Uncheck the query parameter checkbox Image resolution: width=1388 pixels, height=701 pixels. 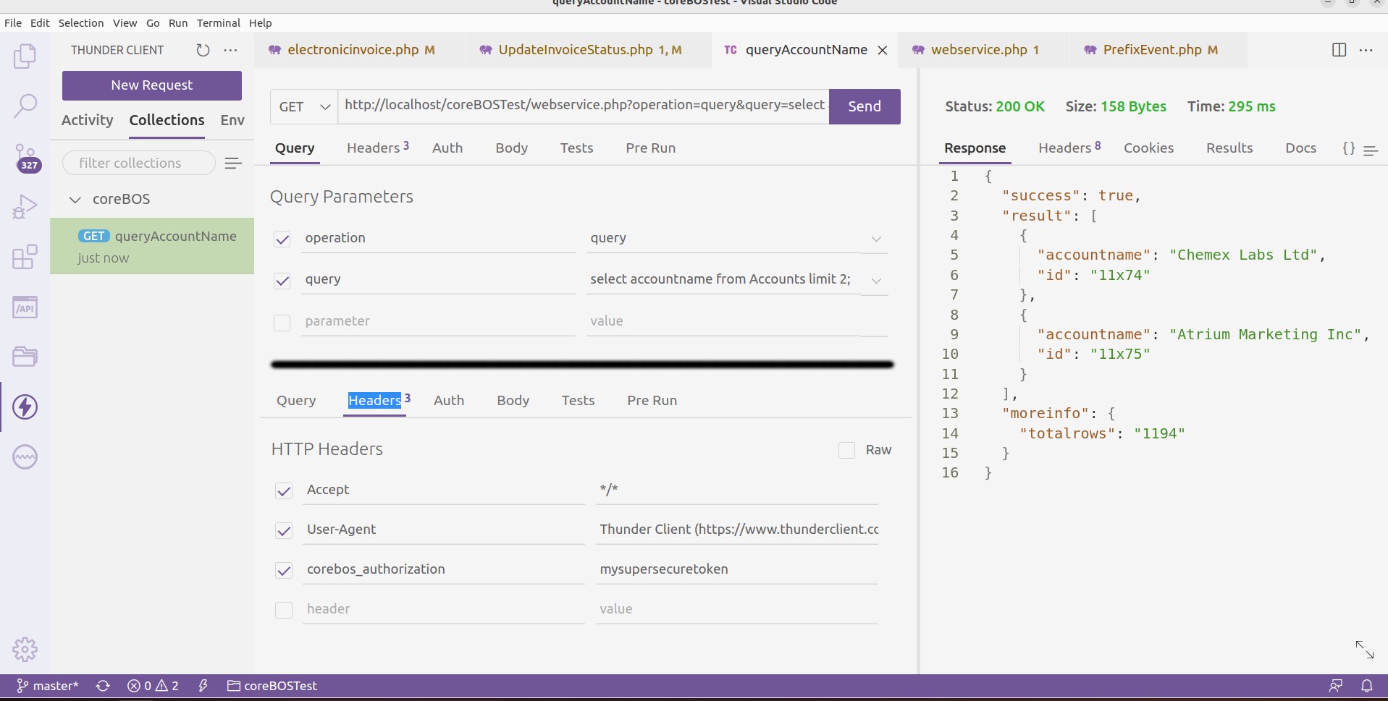point(282,281)
